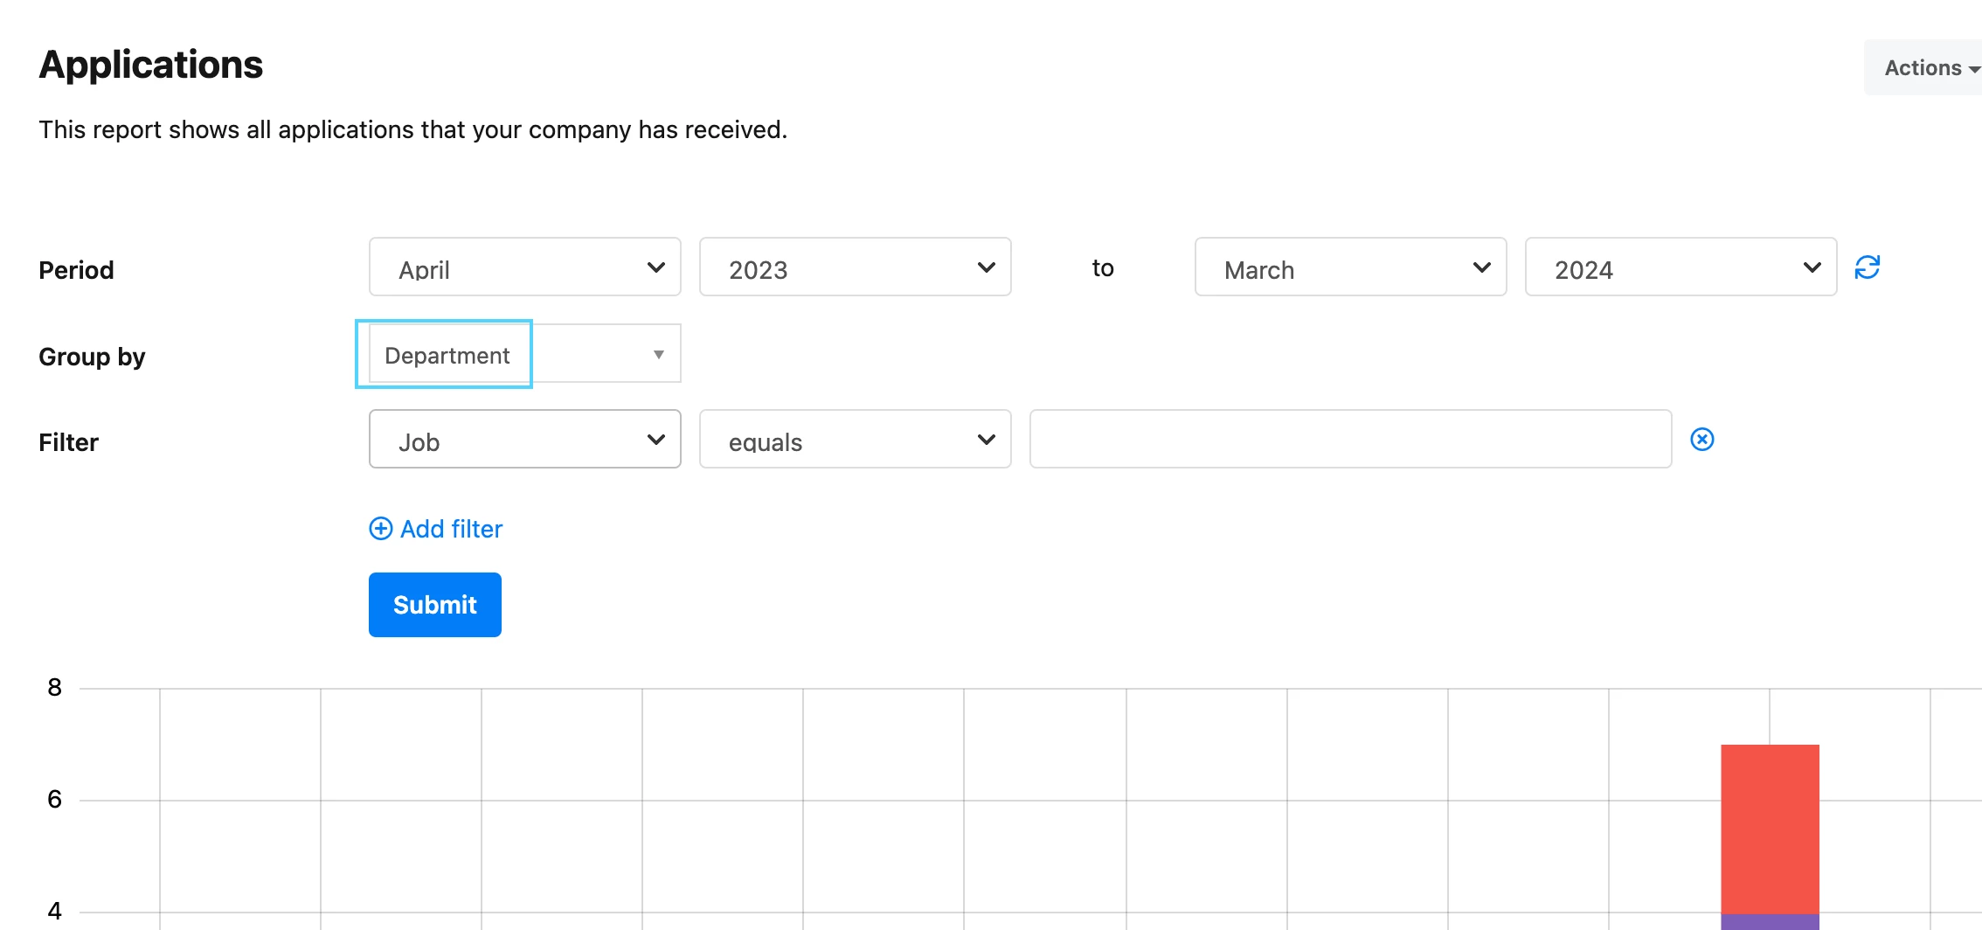1982x930 pixels.
Task: Click the Group by label
Action: (92, 357)
